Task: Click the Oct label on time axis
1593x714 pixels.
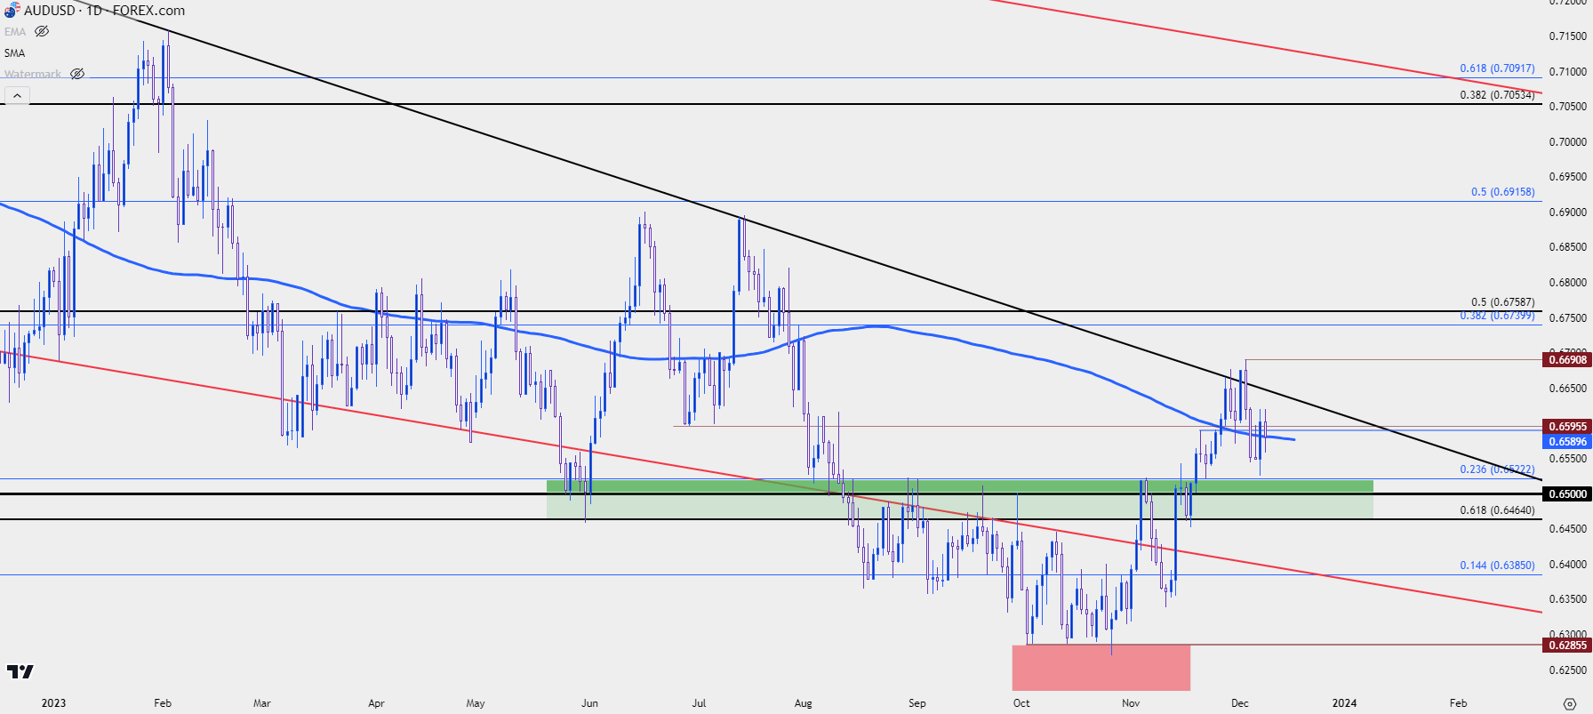Action: [x=1021, y=703]
